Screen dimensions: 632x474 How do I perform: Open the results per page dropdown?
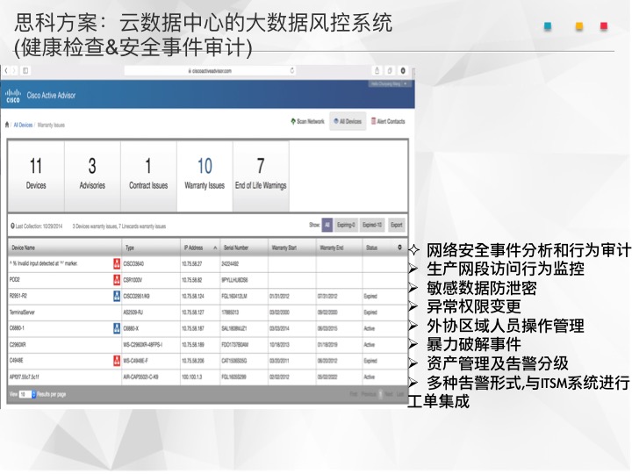[x=28, y=394]
